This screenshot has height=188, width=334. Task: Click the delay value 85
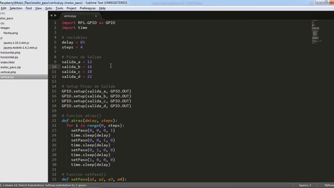[x=82, y=42]
